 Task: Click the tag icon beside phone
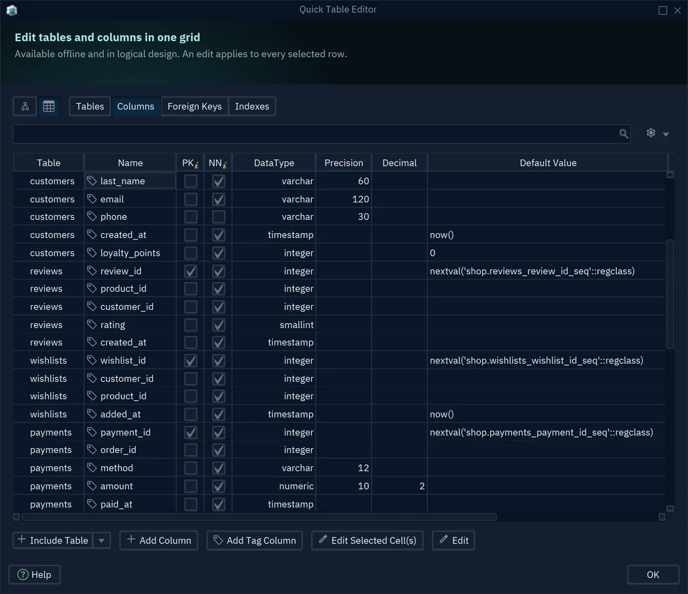coord(91,216)
